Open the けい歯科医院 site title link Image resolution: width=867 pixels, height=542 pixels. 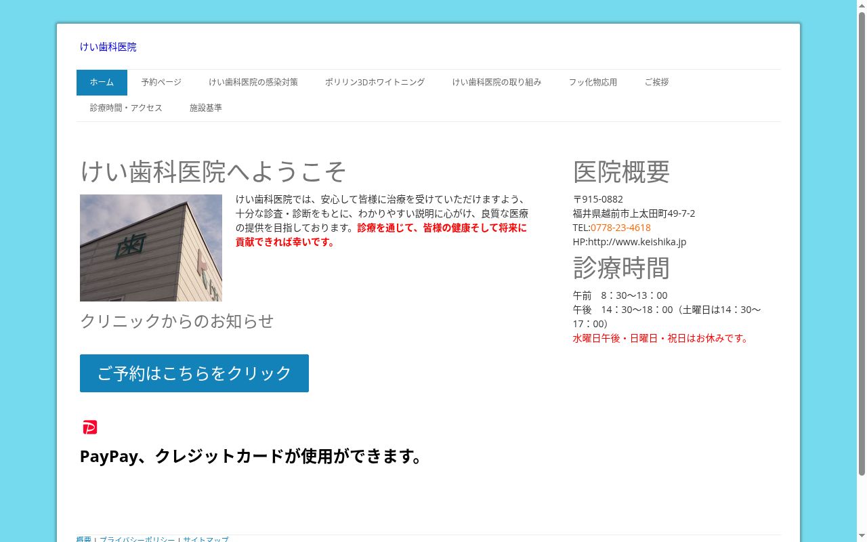pos(108,47)
